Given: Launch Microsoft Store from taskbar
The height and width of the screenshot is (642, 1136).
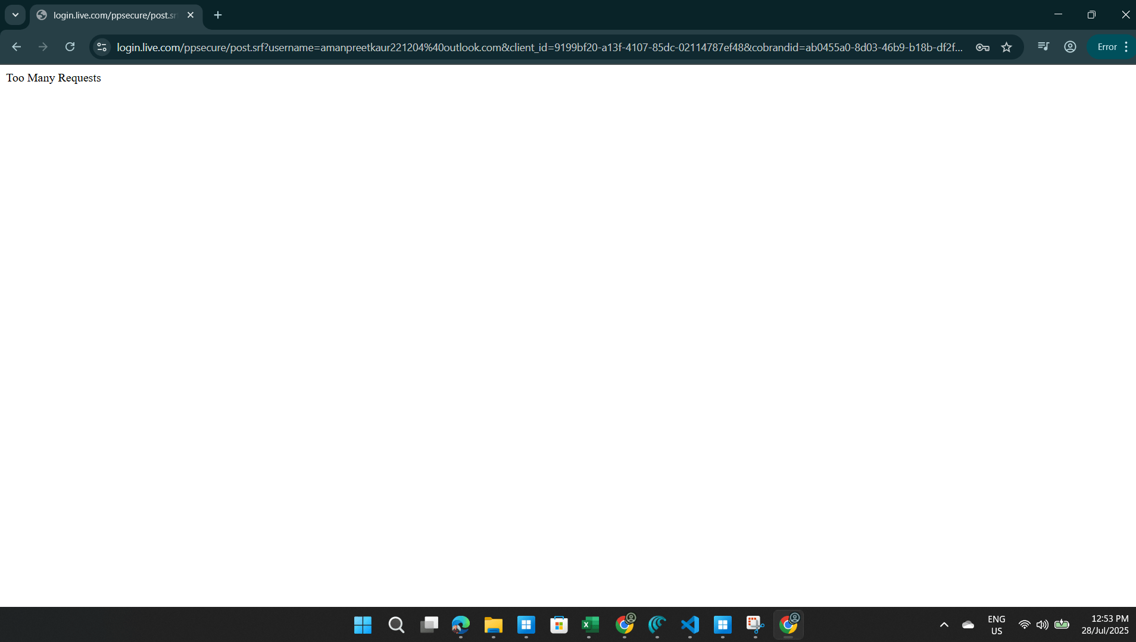Looking at the screenshot, I should 559,625.
